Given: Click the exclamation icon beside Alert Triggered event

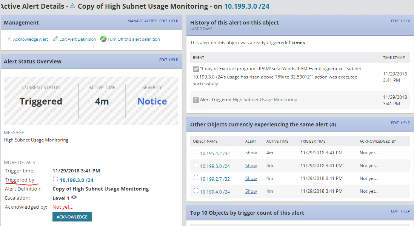Looking at the screenshot, I should [x=195, y=100].
